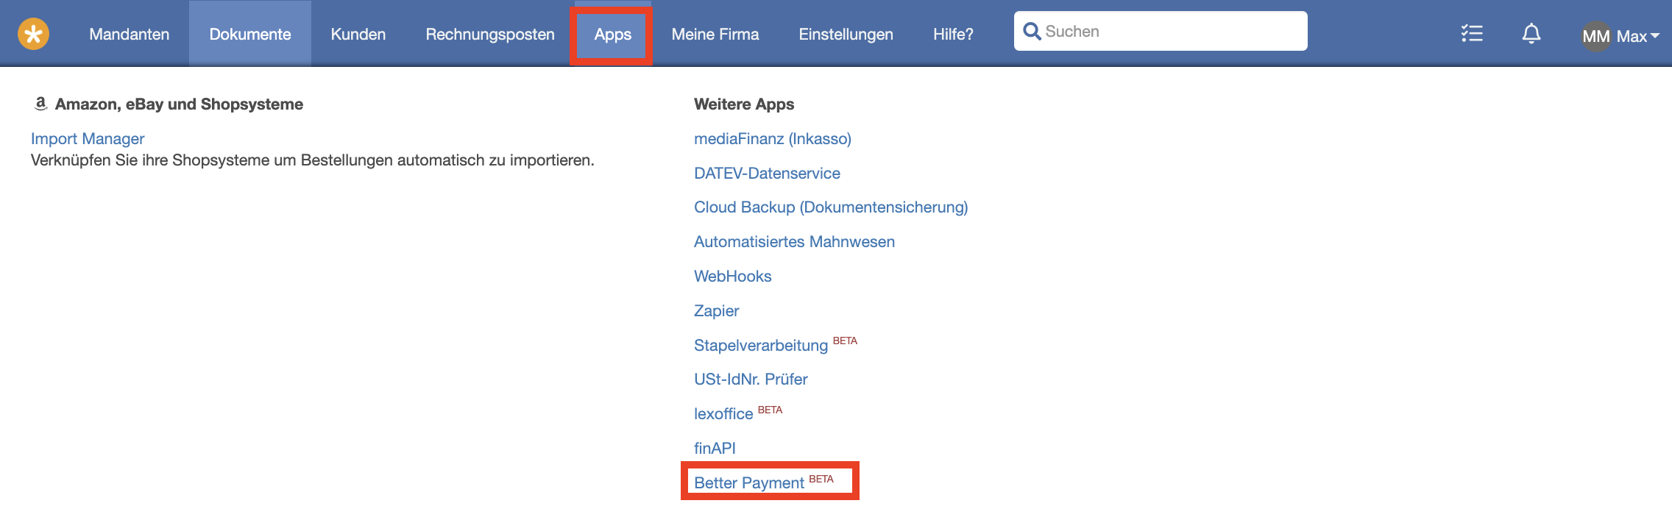The height and width of the screenshot is (506, 1672).
Task: Open the Apps menu
Action: coord(613,34)
